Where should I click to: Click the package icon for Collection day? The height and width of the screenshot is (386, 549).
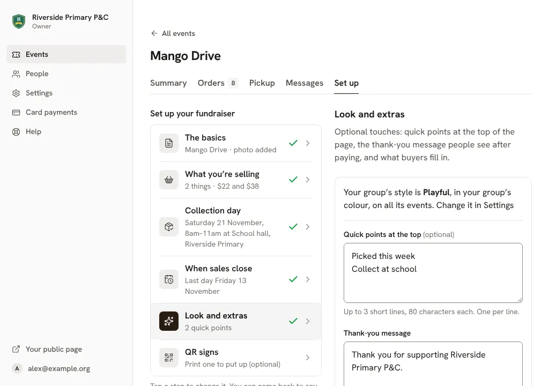point(169,227)
